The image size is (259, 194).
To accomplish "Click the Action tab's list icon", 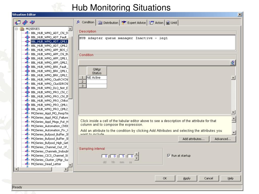I will (151, 23).
